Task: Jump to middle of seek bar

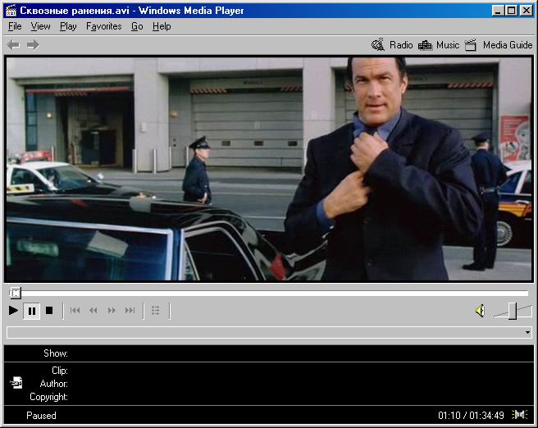Action: [269, 294]
